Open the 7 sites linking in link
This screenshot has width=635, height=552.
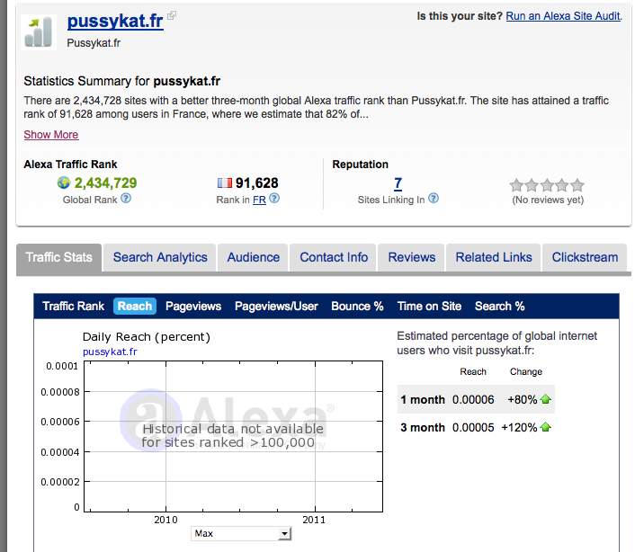tap(398, 183)
